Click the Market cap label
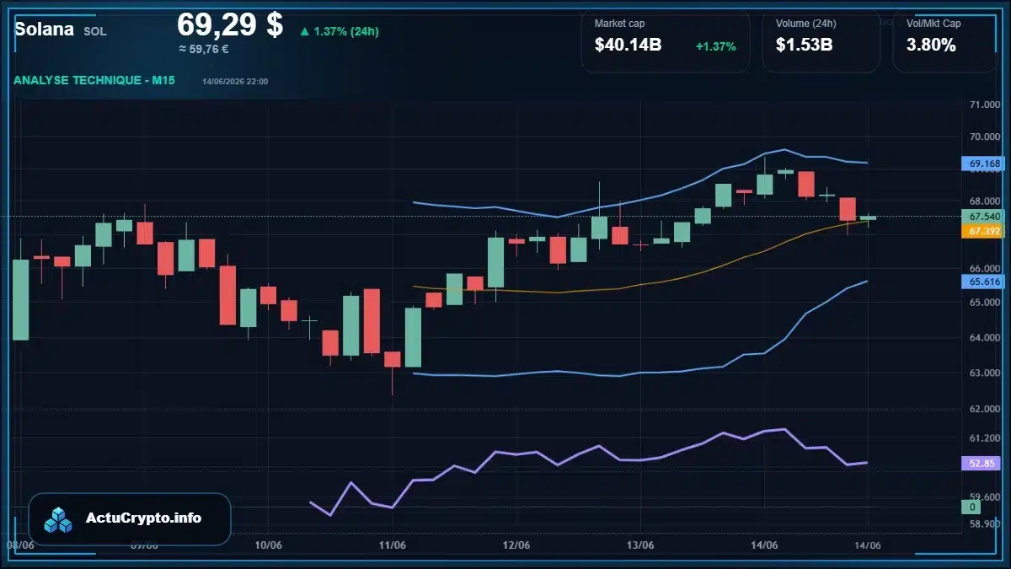This screenshot has width=1011, height=569. point(619,24)
